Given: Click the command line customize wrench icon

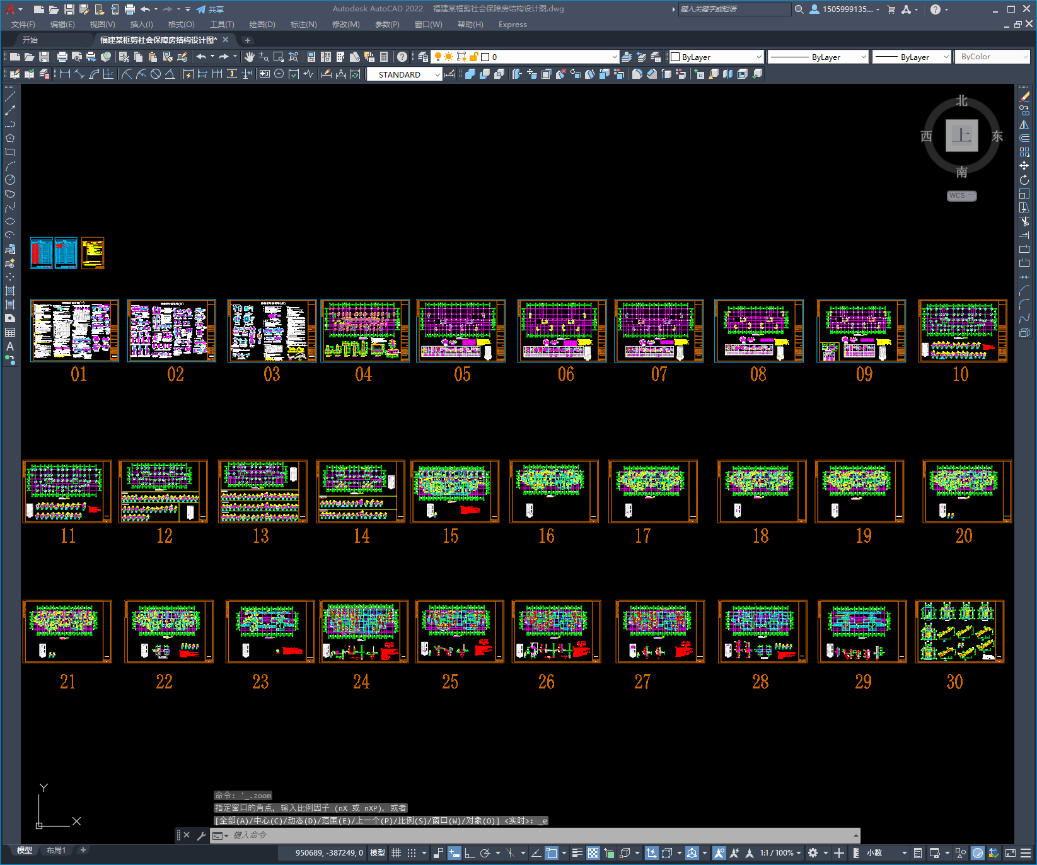Looking at the screenshot, I should pyautogui.click(x=202, y=835).
